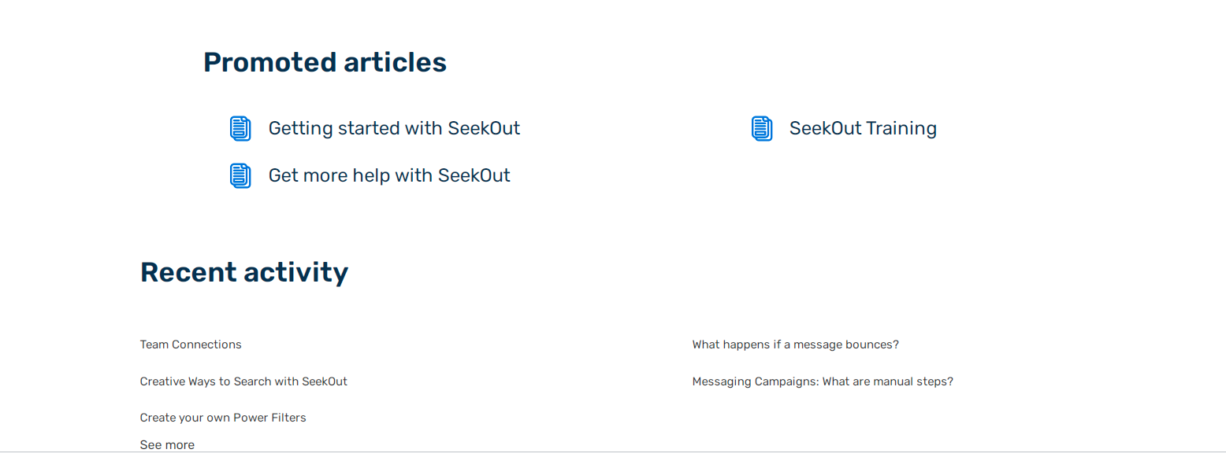Open Creative Ways to Search with SeekOut
This screenshot has height=453, width=1226.
pos(243,381)
